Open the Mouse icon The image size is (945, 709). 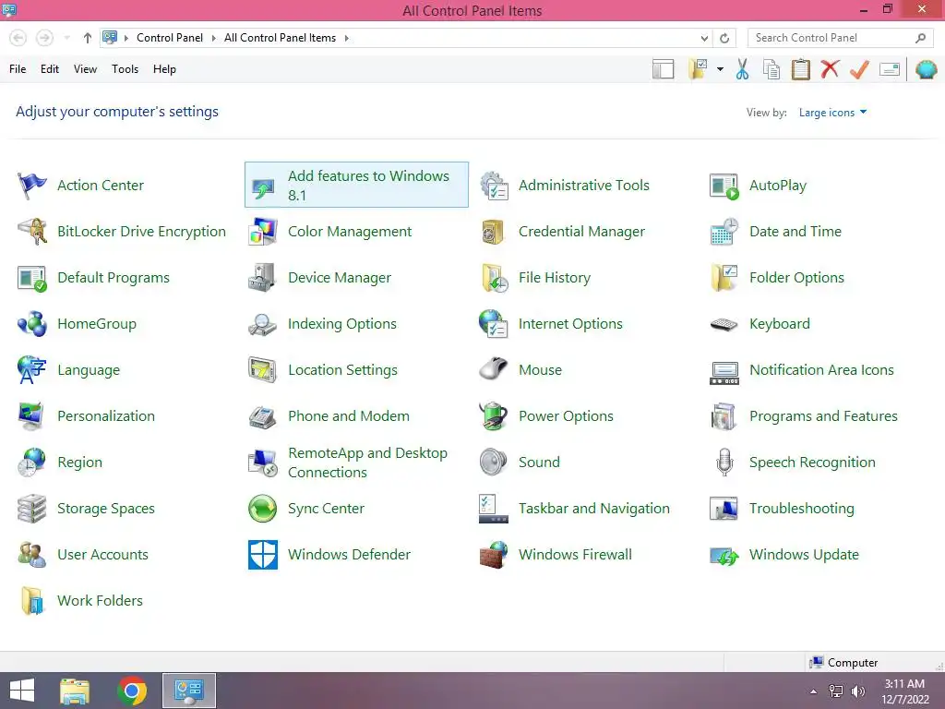[x=494, y=369]
